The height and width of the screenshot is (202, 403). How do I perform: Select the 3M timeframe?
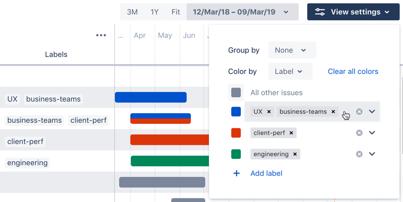coord(132,12)
